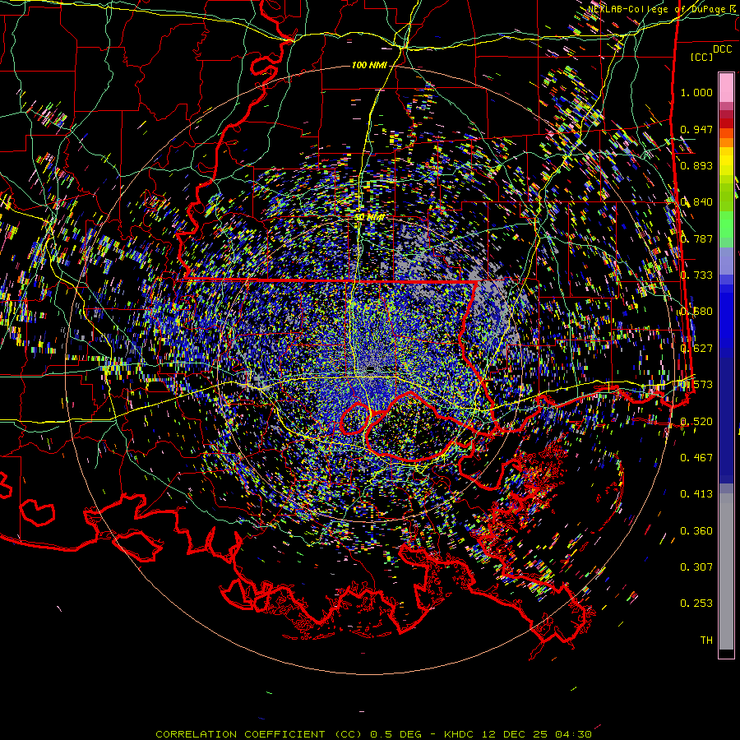The height and width of the screenshot is (740, 740).
Task: Click the DCC label above the color bar
Action: 722,49
